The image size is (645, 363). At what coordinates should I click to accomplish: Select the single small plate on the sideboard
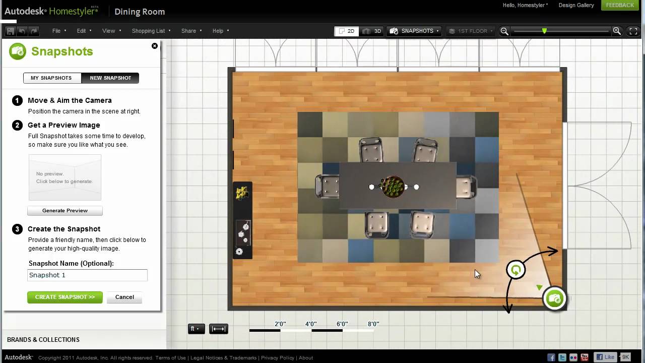(x=239, y=252)
